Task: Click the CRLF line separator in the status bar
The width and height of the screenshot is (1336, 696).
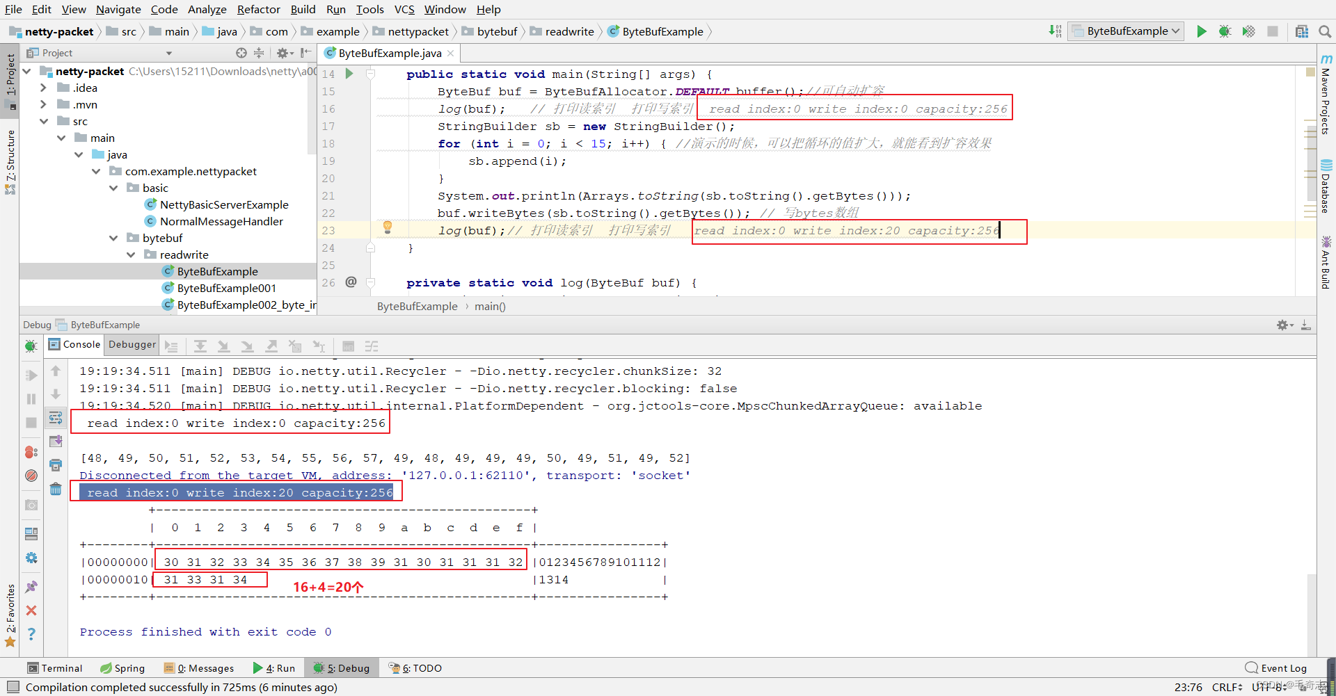Action: coord(1227,687)
